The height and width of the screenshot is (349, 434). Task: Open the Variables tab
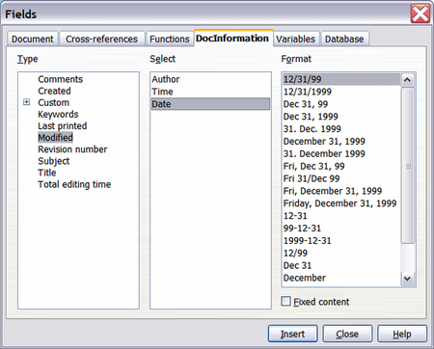click(x=295, y=39)
